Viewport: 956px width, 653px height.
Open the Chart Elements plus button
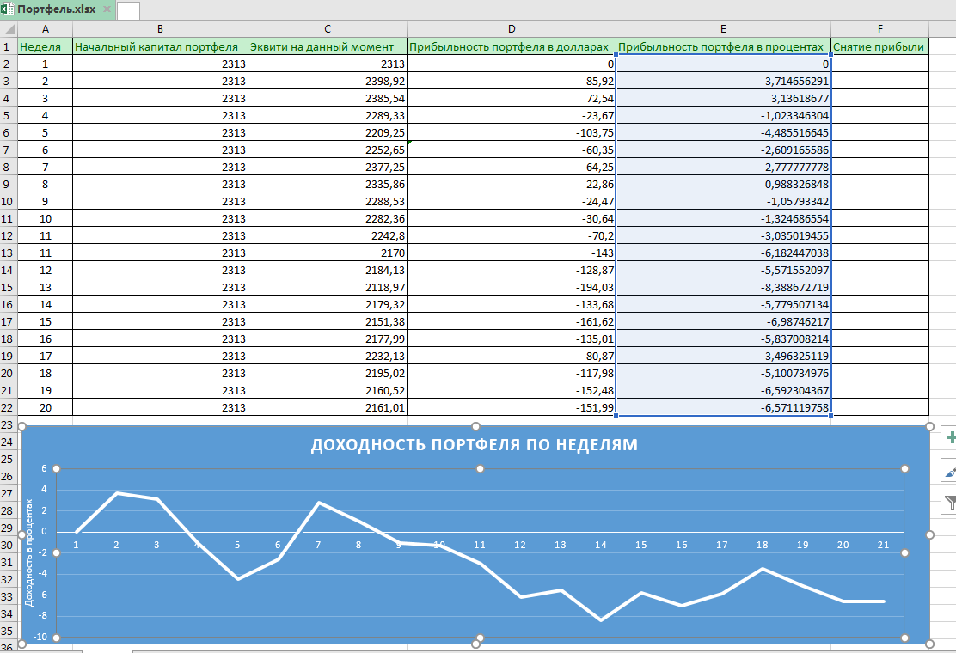[949, 438]
